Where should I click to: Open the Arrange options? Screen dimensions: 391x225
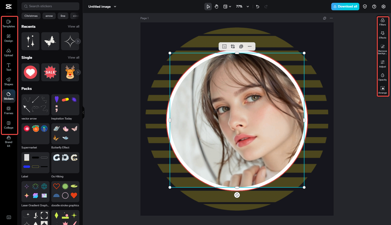382,90
